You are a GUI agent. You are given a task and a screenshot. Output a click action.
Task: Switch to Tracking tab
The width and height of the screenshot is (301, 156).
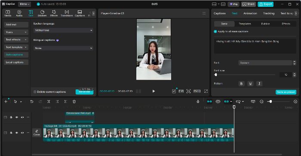tap(269, 13)
